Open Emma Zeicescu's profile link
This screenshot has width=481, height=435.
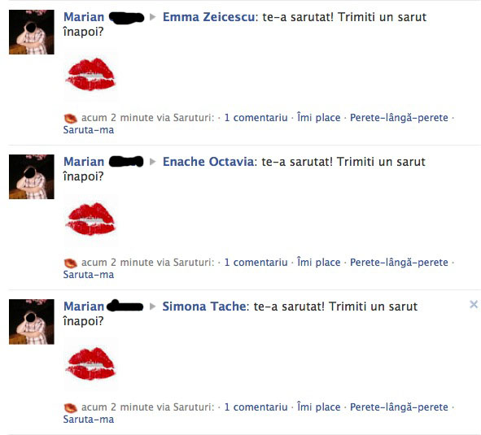208,17
